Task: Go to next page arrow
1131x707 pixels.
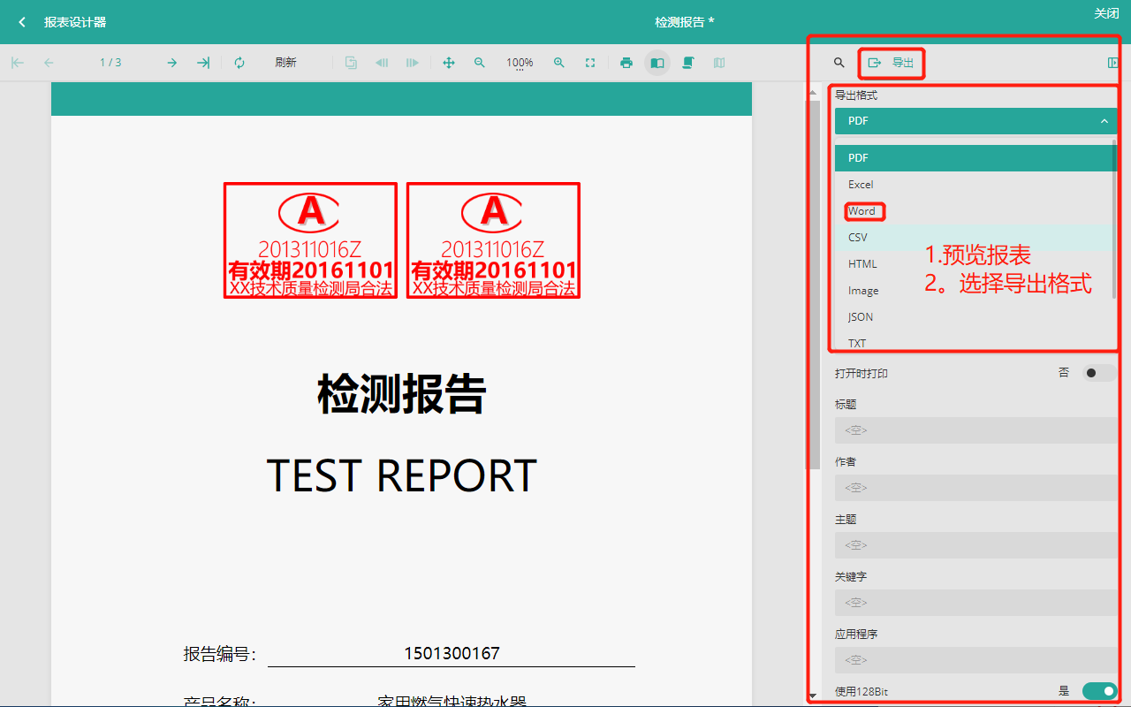Action: pyautogui.click(x=171, y=63)
